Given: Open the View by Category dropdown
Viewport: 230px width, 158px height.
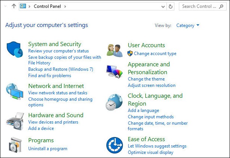Looking at the screenshot, I should [x=188, y=25].
